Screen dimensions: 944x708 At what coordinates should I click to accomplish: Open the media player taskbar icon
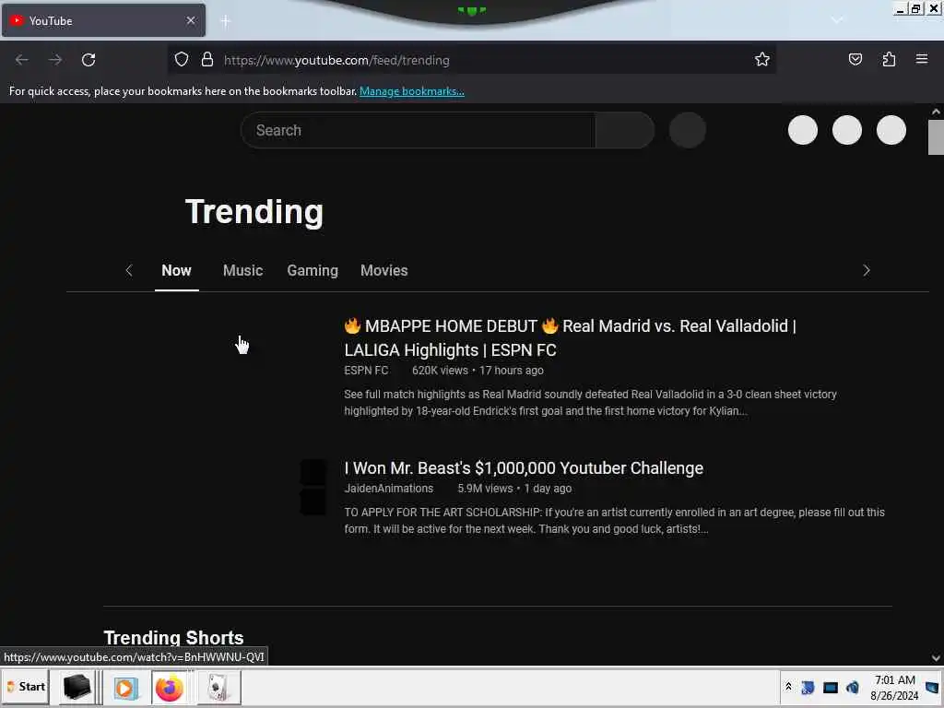125,687
